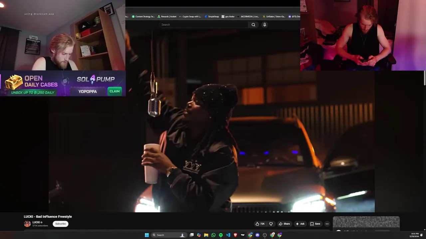The width and height of the screenshot is (426, 239).
Task: Open Rewards | Acebet bookmark
Action: click(x=167, y=16)
